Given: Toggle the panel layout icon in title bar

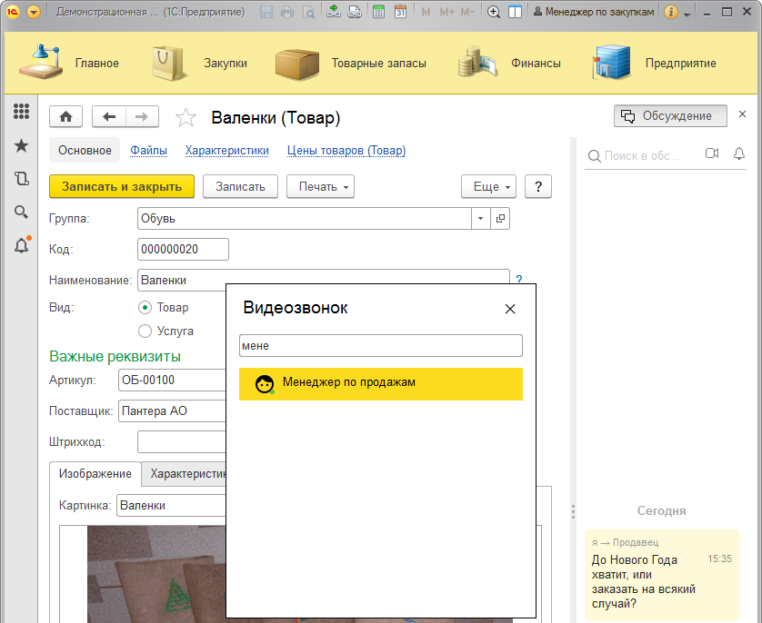Looking at the screenshot, I should tap(515, 12).
